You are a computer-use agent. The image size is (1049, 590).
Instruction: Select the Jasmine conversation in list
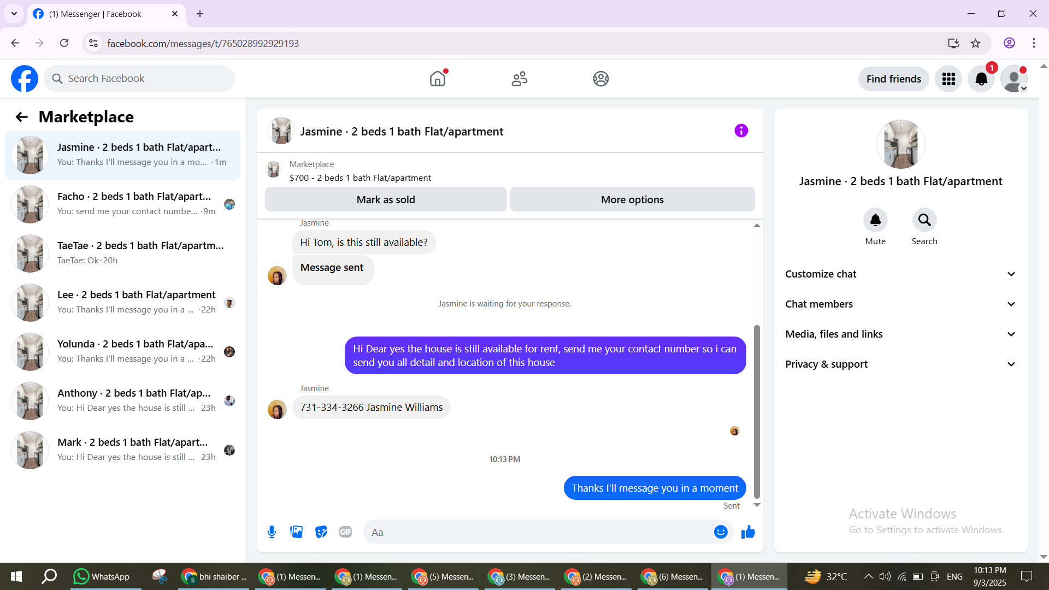tap(123, 155)
